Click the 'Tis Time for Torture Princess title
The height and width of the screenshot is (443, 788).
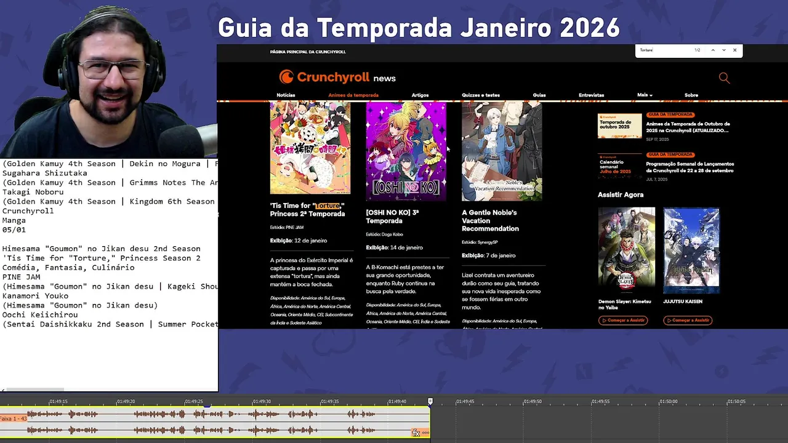point(307,210)
